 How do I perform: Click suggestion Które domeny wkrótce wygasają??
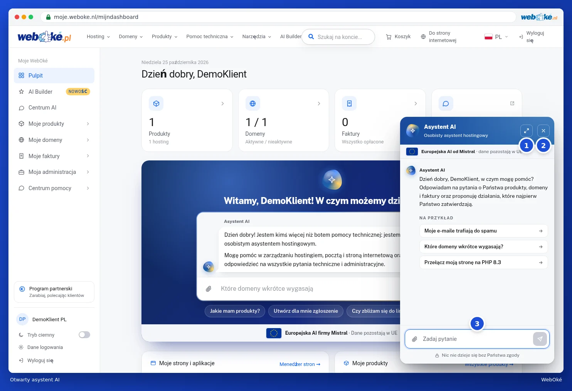tap(483, 246)
